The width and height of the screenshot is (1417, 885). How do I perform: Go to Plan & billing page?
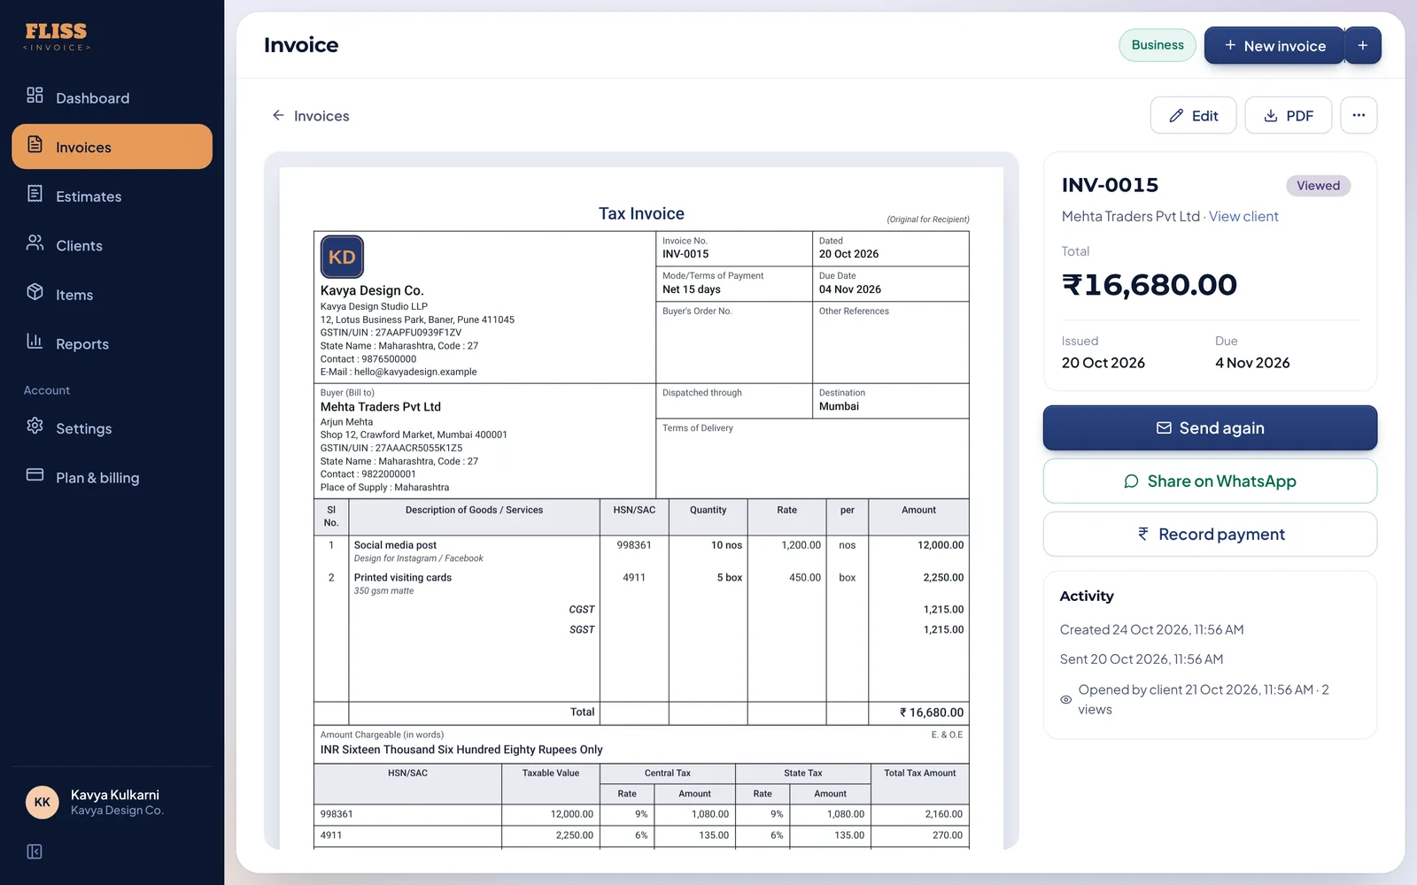pyautogui.click(x=112, y=477)
